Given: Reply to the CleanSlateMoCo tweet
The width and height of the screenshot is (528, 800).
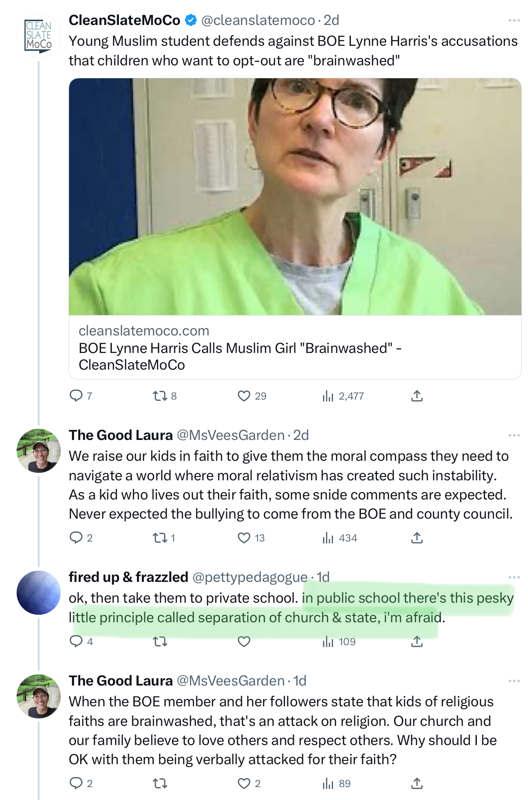Looking at the screenshot, I should 76,395.
